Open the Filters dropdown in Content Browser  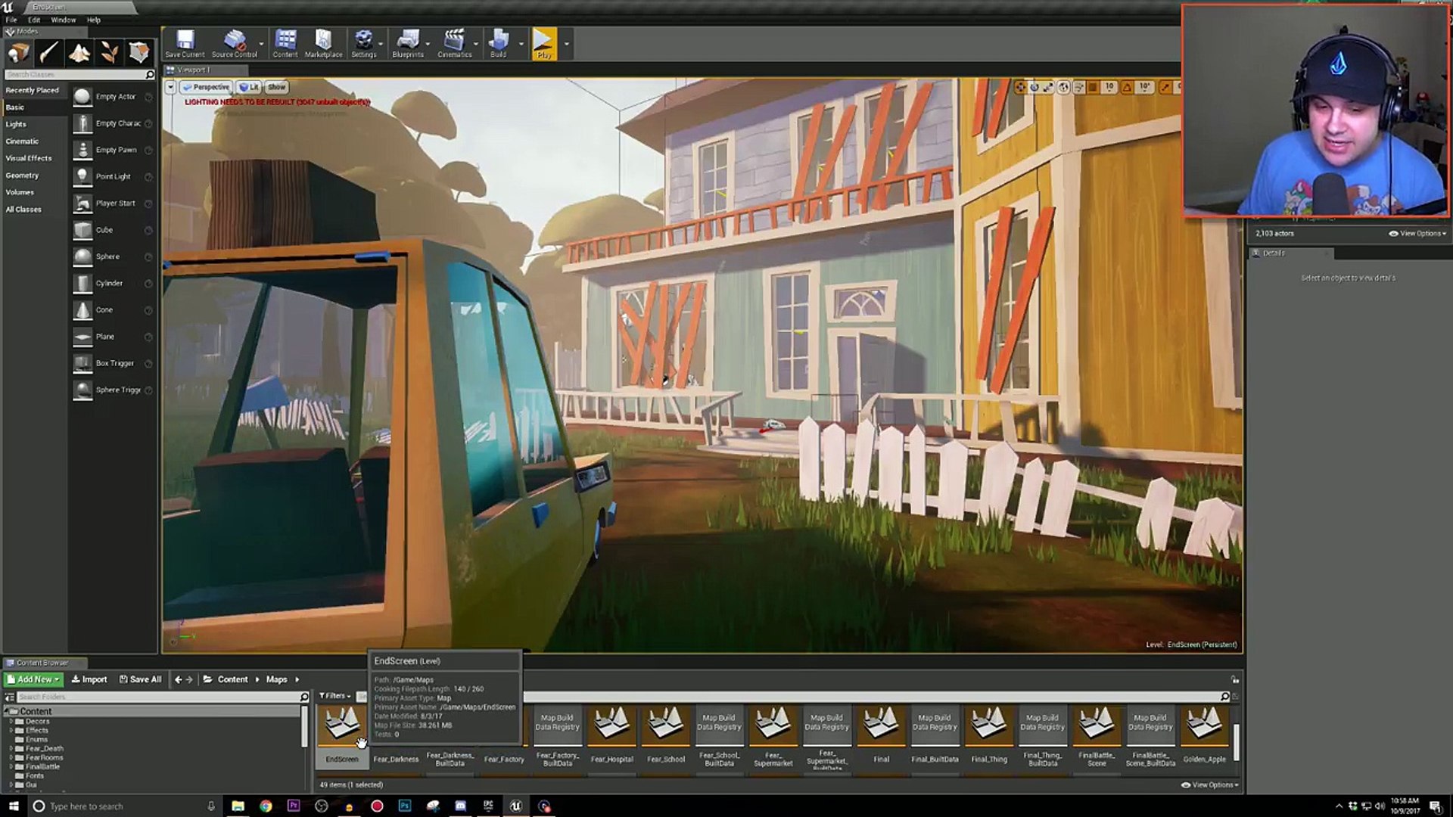[x=334, y=696]
